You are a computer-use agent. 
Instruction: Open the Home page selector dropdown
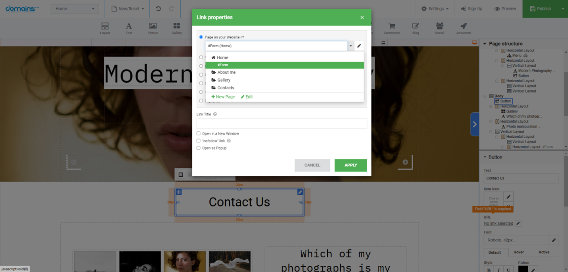click(x=75, y=9)
